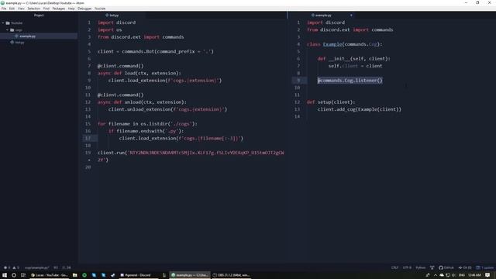496x279 pixels.
Task: Open the Selection menu
Action: coord(34,9)
